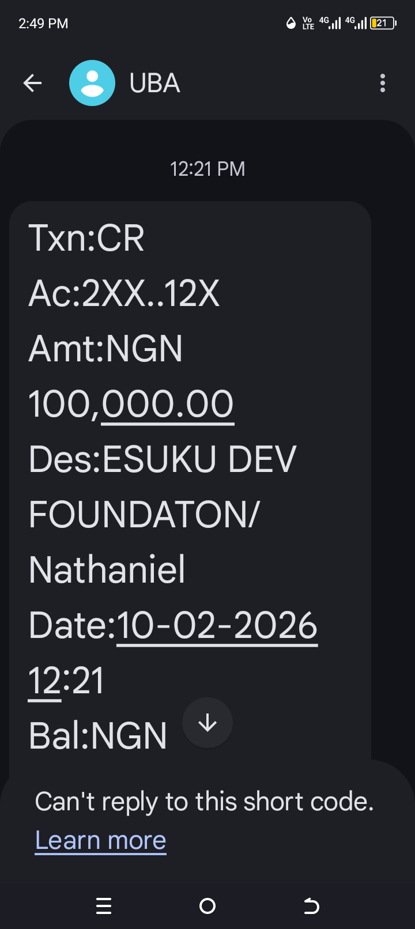This screenshot has height=929, width=415.
Task: Tap the water drop status icon
Action: click(x=291, y=23)
